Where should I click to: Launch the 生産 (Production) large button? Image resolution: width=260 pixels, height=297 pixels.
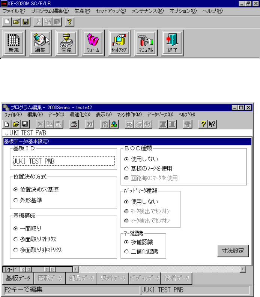pos(67,43)
